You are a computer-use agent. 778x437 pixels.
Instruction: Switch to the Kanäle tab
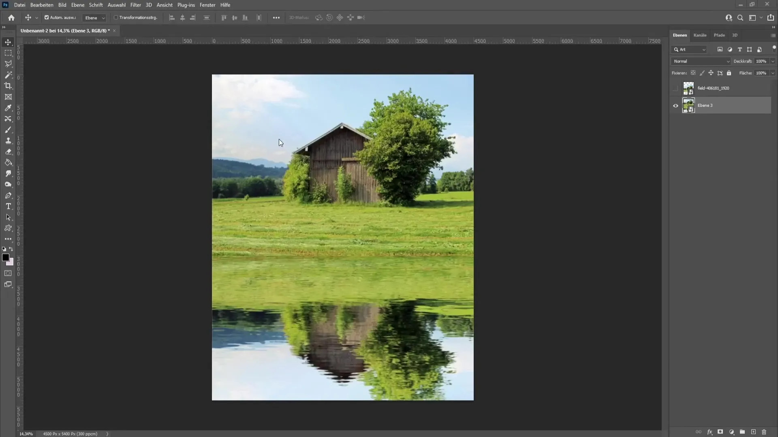click(700, 35)
